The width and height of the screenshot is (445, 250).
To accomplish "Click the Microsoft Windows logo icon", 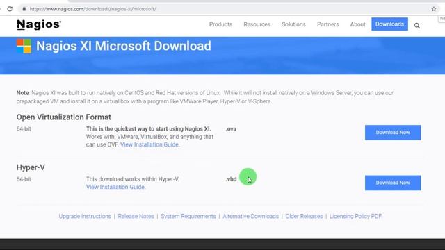I will click(x=24, y=46).
